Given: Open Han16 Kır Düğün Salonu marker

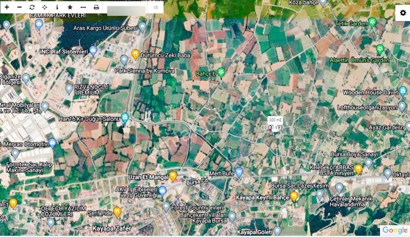Looking at the screenshot, I should (125, 118).
